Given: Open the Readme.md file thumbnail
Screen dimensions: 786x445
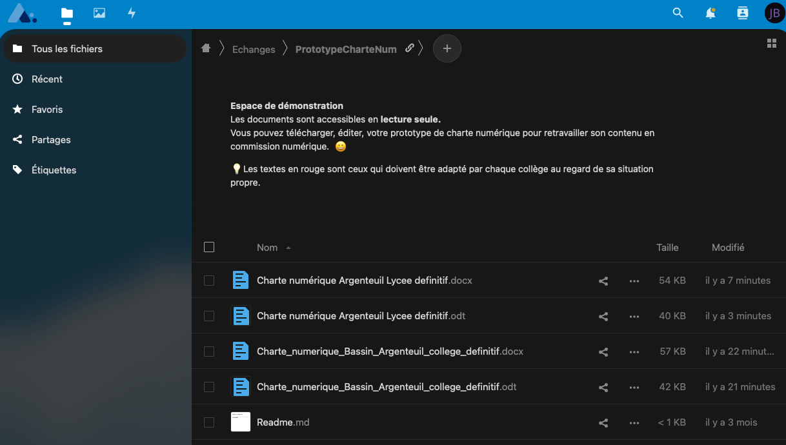Looking at the screenshot, I should [x=241, y=422].
